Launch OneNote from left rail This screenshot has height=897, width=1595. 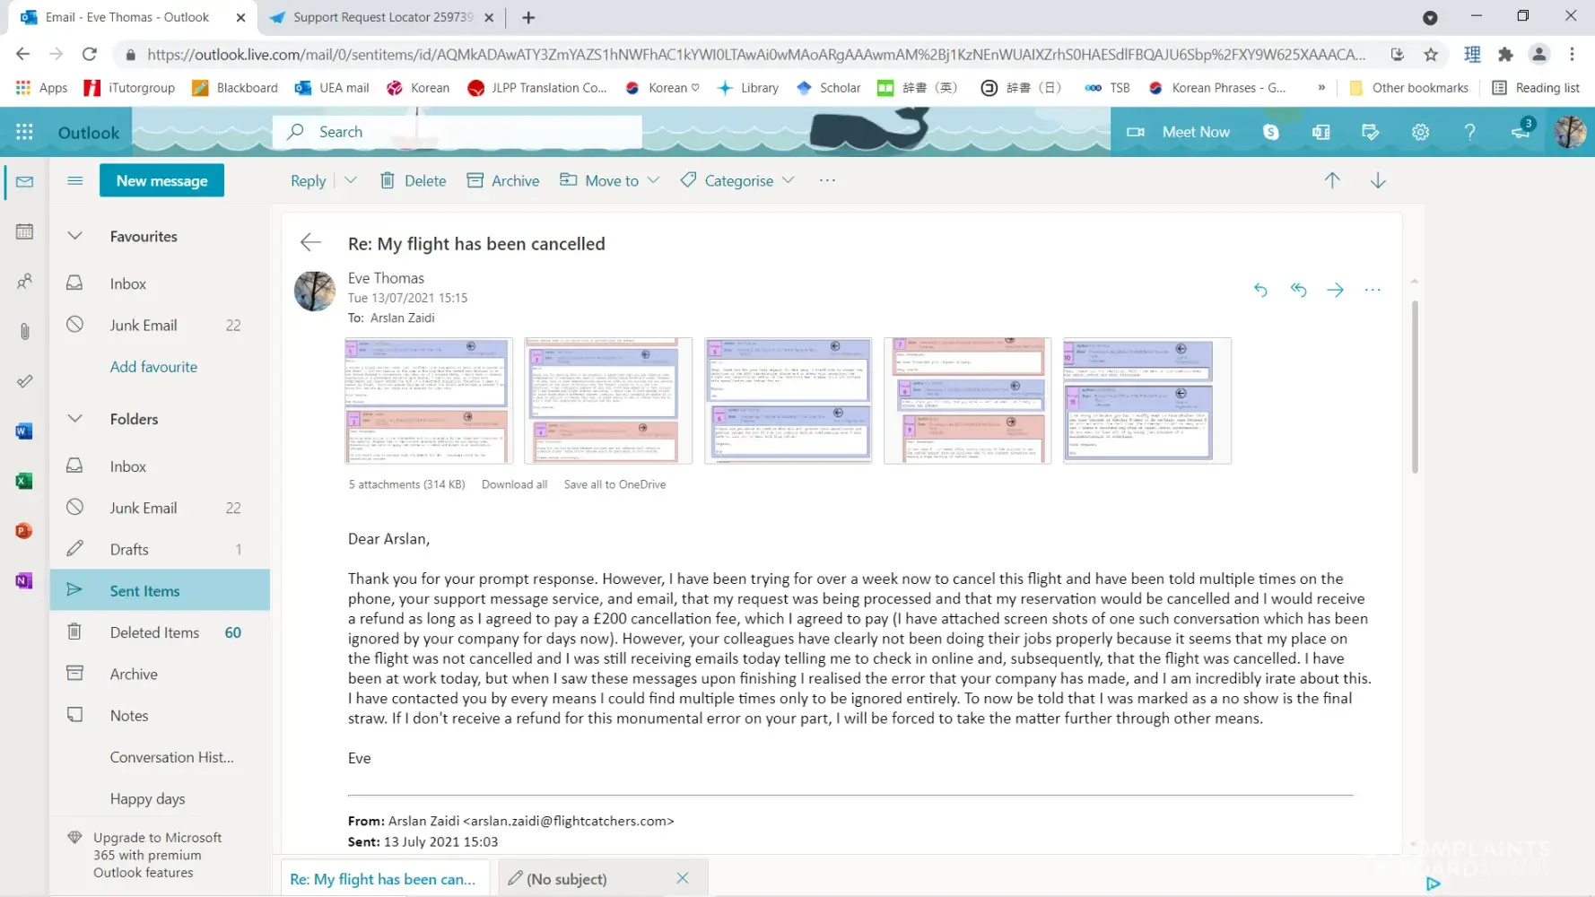pos(24,580)
